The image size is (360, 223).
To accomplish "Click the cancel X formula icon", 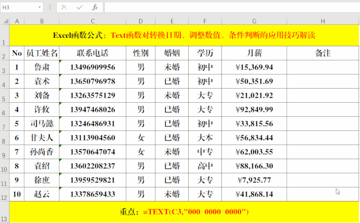I will tap(64, 7).
